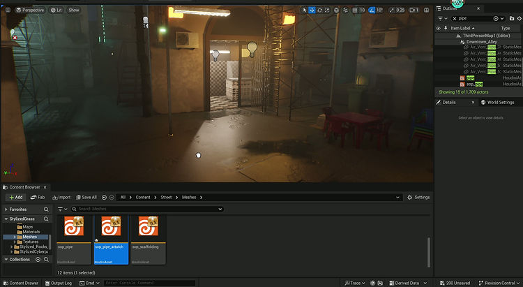This screenshot has width=523, height=287.
Task: Expand the Favorites section
Action: (6, 209)
